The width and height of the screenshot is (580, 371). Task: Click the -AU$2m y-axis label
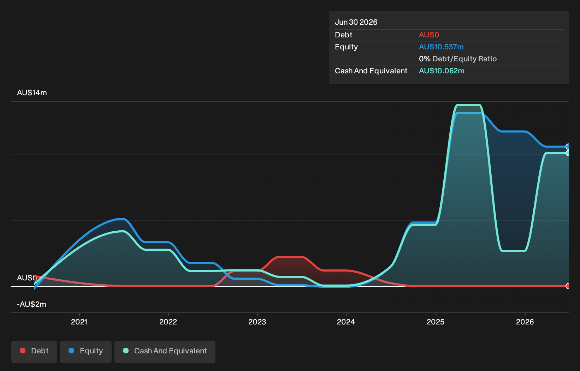[31, 304]
